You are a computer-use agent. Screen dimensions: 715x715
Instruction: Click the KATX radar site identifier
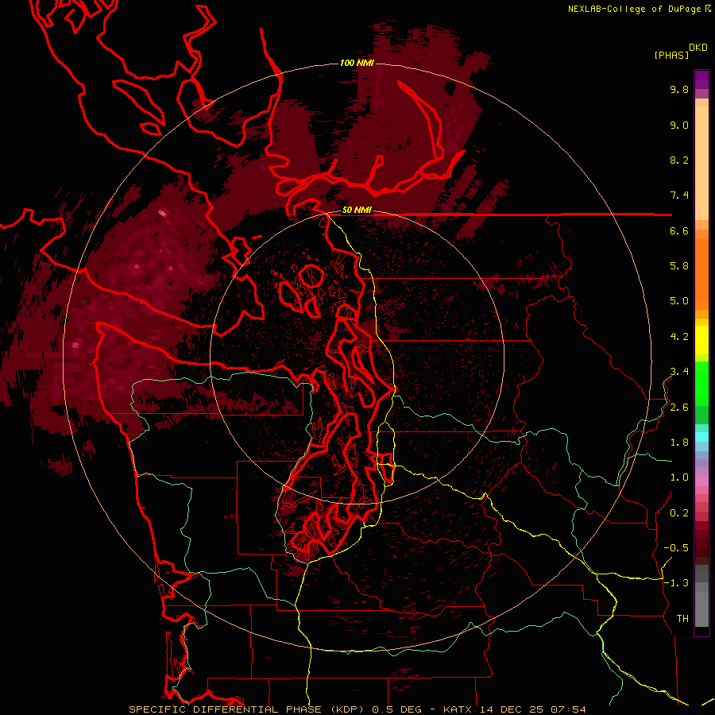point(458,709)
